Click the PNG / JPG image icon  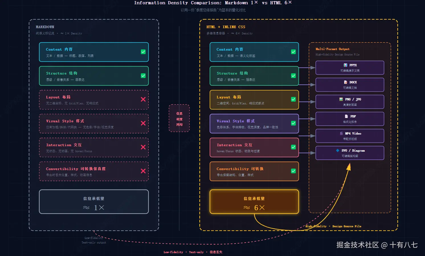pyautogui.click(x=341, y=99)
